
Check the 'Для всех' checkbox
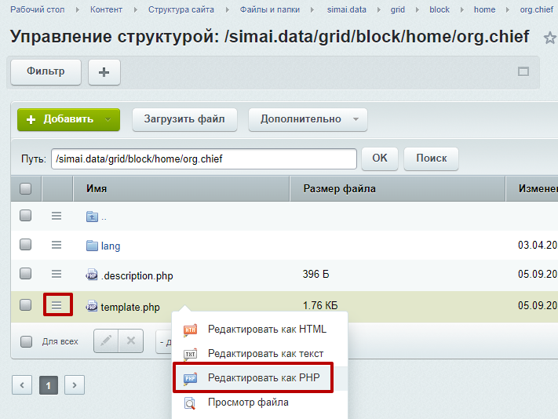click(x=26, y=341)
